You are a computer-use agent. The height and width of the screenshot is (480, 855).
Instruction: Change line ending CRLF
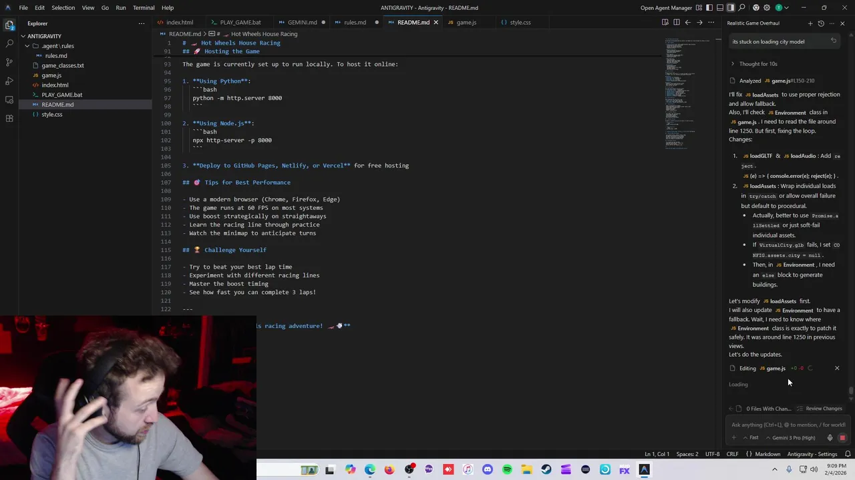point(733,454)
